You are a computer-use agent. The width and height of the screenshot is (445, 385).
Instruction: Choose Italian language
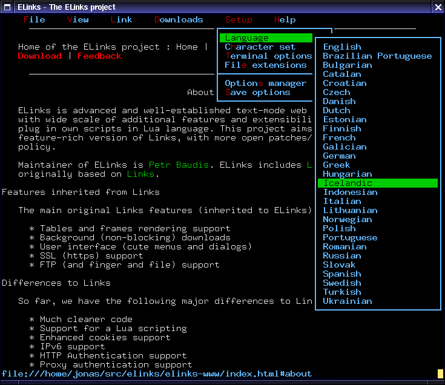tap(378, 201)
